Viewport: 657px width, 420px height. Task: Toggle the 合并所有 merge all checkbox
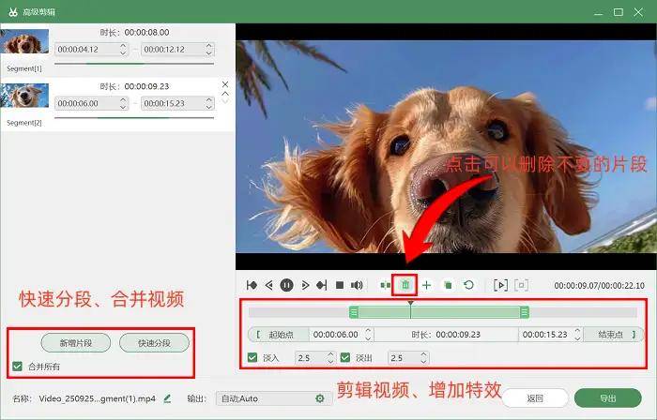18,366
